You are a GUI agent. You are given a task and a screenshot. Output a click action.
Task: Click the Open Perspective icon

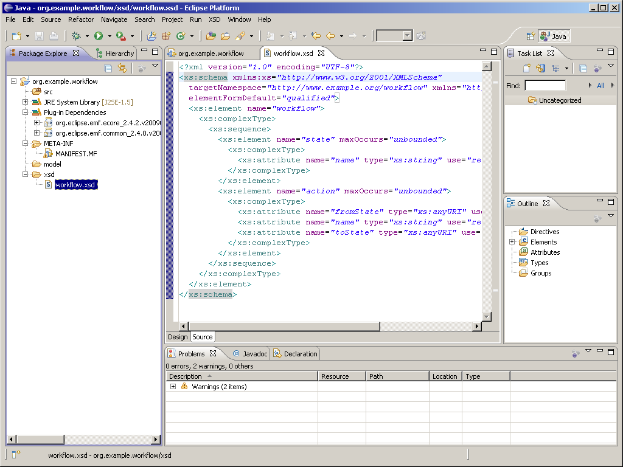tap(531, 36)
